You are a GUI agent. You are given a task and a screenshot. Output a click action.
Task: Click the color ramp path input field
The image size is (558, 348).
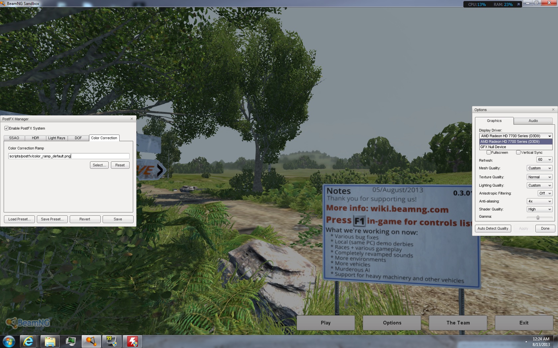click(69, 156)
